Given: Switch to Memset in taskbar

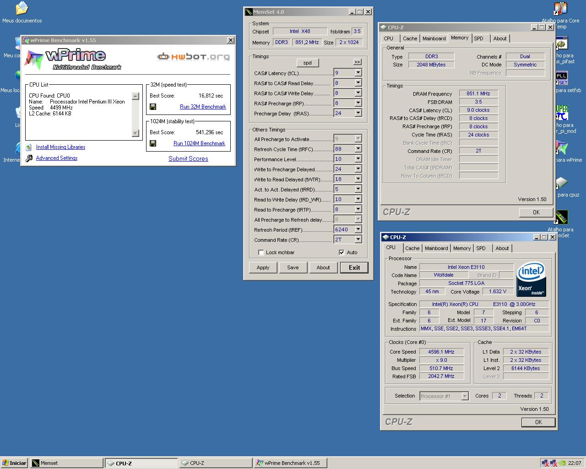Looking at the screenshot, I should pyautogui.click(x=66, y=463).
